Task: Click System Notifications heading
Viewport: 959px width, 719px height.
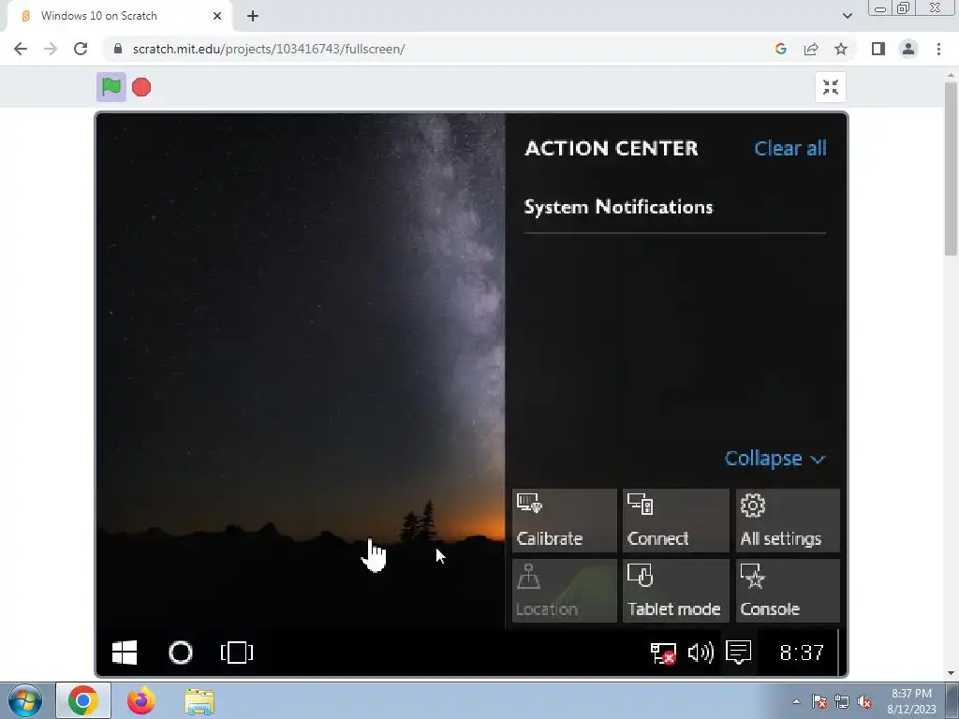Action: coord(618,207)
